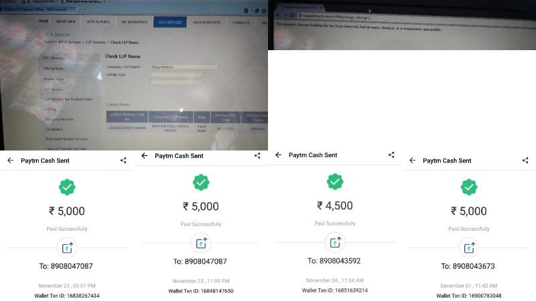Viewport: 536px width, 301px height.
Task: Share the ₹ 4,500 payment receipt
Action: point(391,155)
